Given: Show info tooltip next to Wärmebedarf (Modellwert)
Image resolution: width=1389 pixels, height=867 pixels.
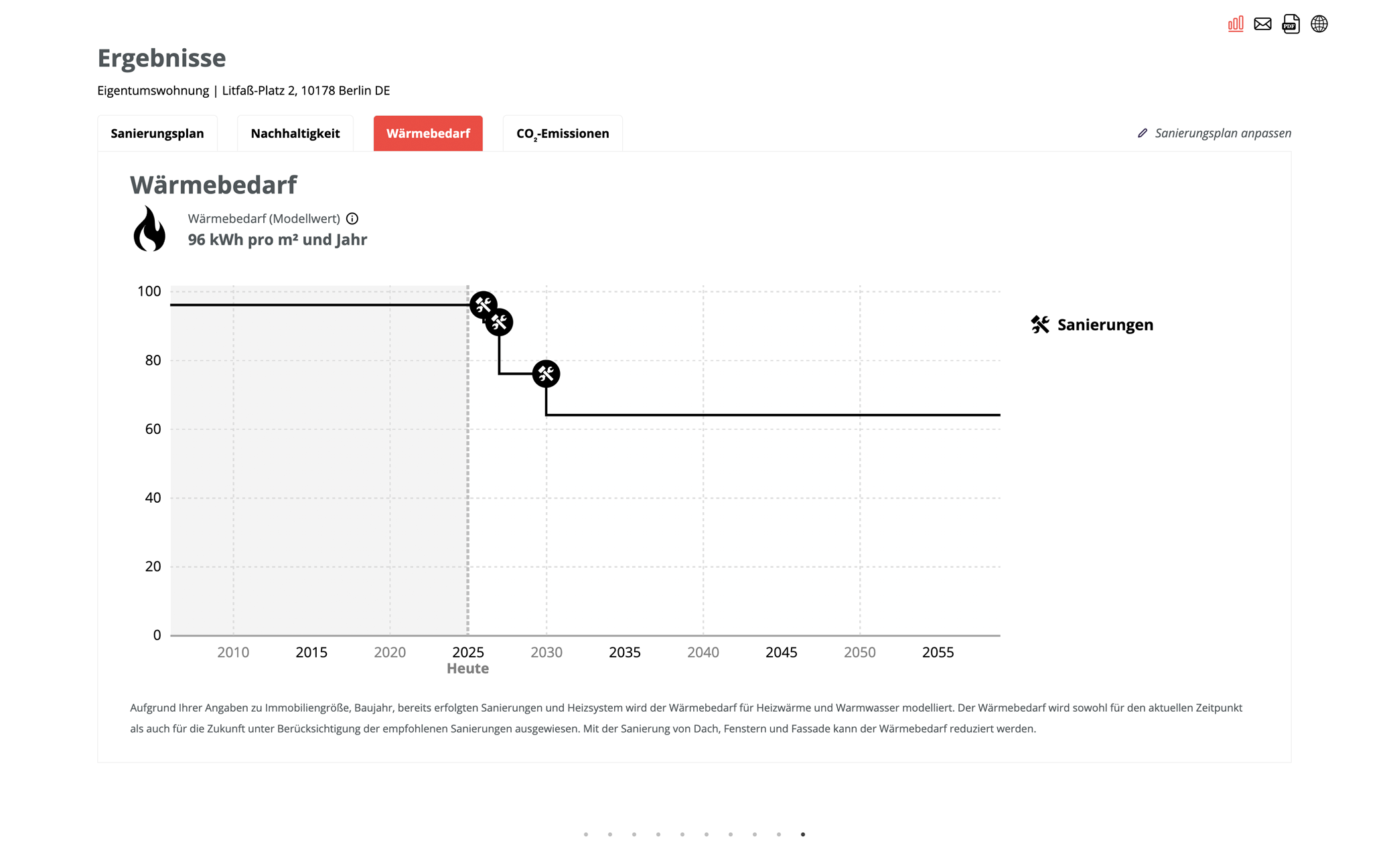Looking at the screenshot, I should tap(352, 218).
